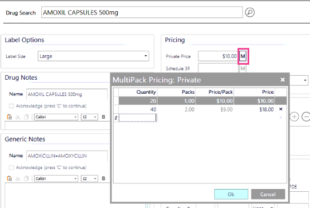Click the paste icon in Drug Notes toolbar

pos(9,117)
